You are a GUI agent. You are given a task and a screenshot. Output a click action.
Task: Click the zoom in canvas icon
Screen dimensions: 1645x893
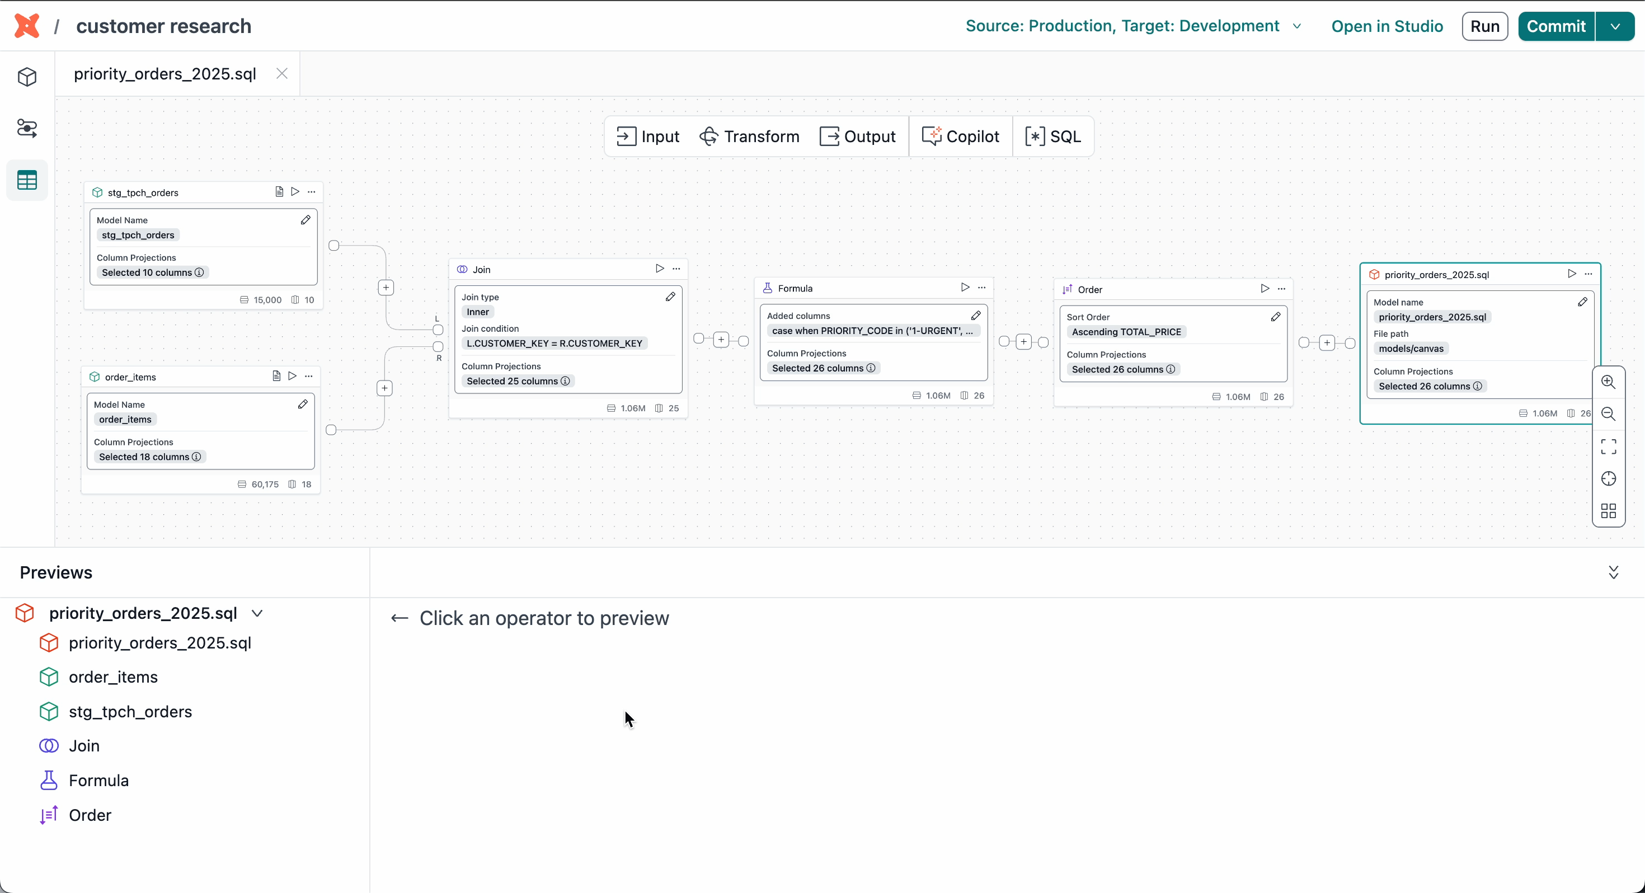[x=1608, y=382]
